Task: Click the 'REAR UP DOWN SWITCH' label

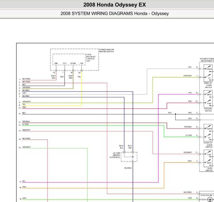Action: click(x=208, y=85)
